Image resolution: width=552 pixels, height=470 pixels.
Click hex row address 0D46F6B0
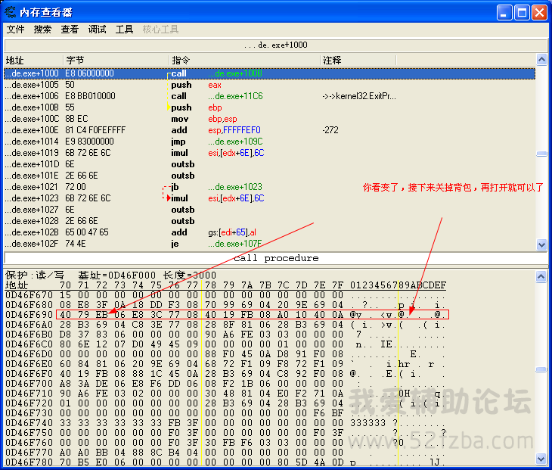29,335
